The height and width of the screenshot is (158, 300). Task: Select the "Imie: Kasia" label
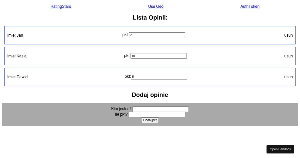[x=17, y=56]
